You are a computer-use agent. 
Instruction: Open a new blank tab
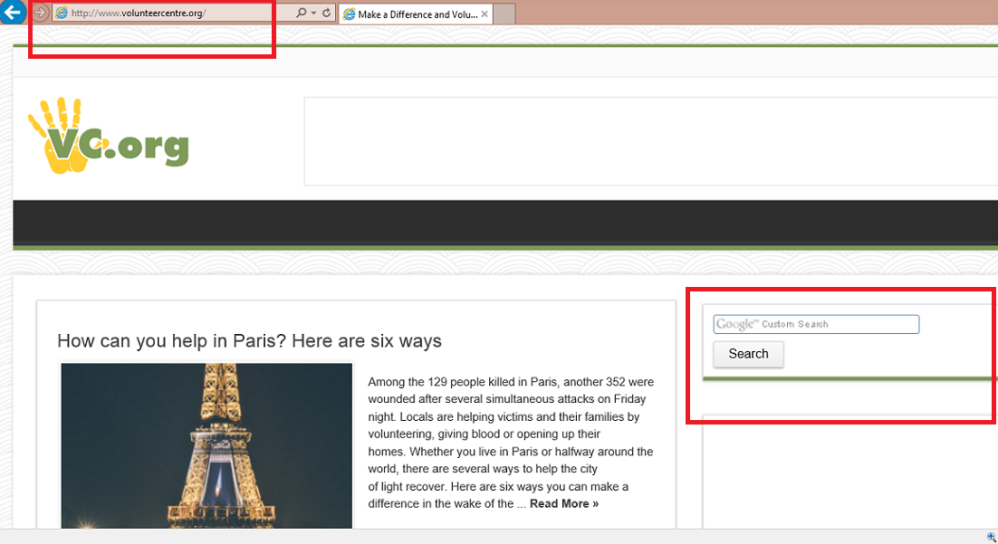[x=504, y=14]
